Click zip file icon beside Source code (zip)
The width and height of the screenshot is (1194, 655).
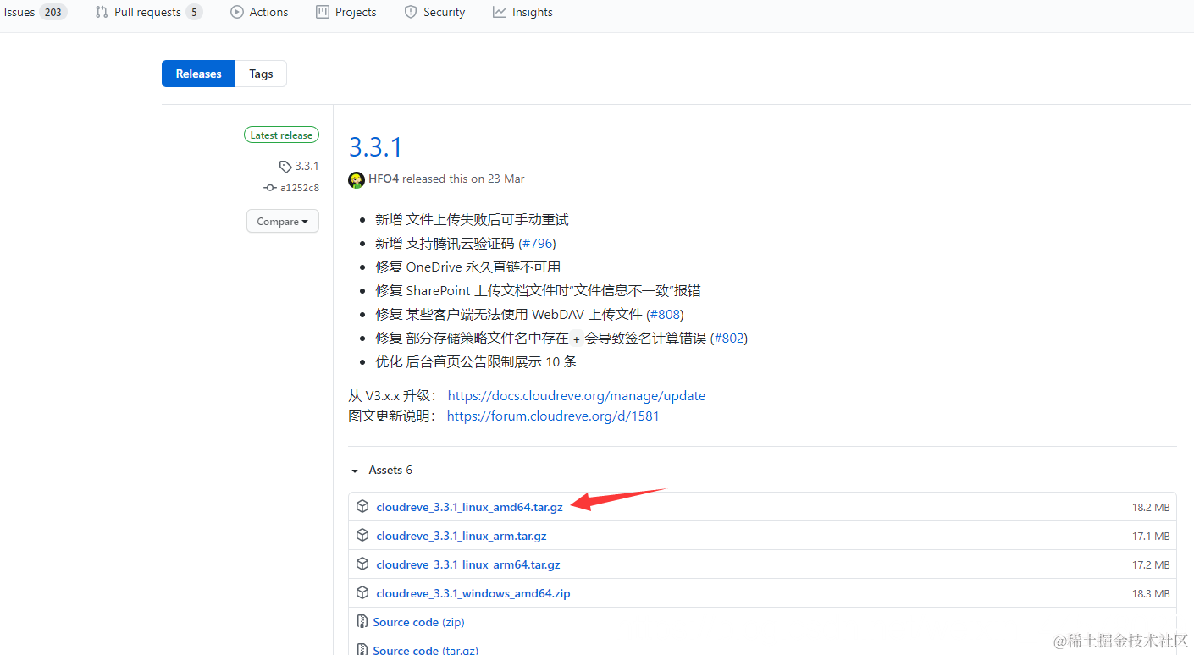click(362, 621)
